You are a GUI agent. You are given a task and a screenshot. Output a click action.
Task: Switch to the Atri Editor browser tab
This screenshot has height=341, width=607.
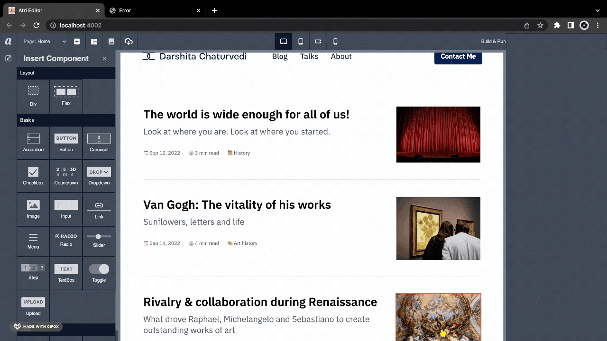click(53, 10)
